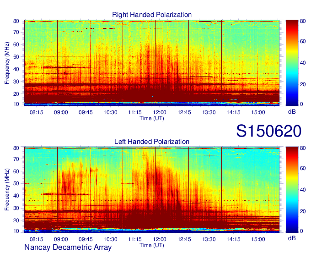Click the 13:30 tick label on the bottom plot

click(209, 239)
